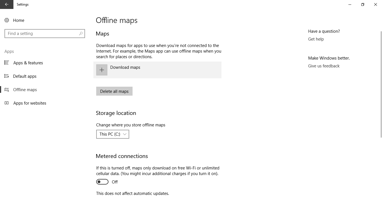This screenshot has height=203, width=382.
Task: Click the plus icon to download maps
Action: pos(102,70)
